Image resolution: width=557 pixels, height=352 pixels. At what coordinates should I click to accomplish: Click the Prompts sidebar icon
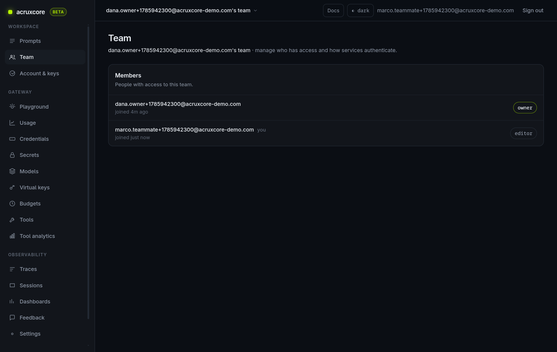tap(12, 41)
